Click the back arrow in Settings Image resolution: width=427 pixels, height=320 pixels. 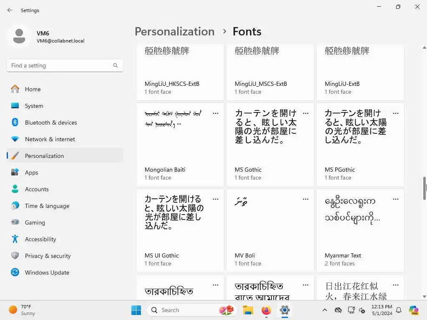tap(10, 10)
